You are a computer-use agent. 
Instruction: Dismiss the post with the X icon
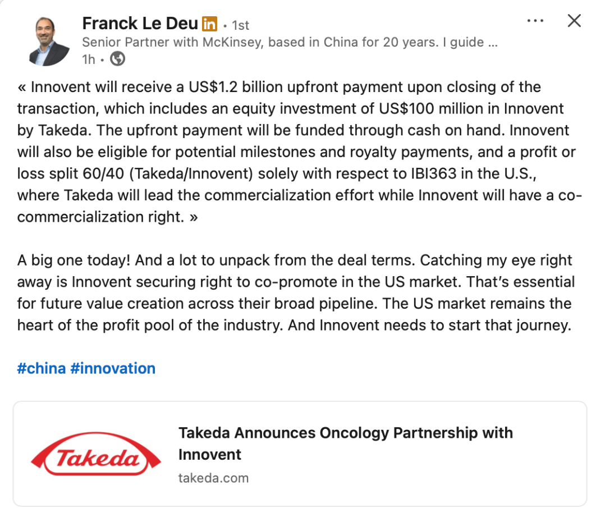point(574,21)
